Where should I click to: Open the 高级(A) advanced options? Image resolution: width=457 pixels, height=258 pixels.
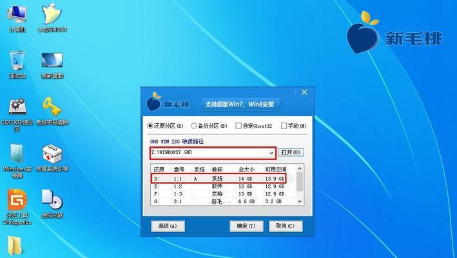click(x=168, y=226)
